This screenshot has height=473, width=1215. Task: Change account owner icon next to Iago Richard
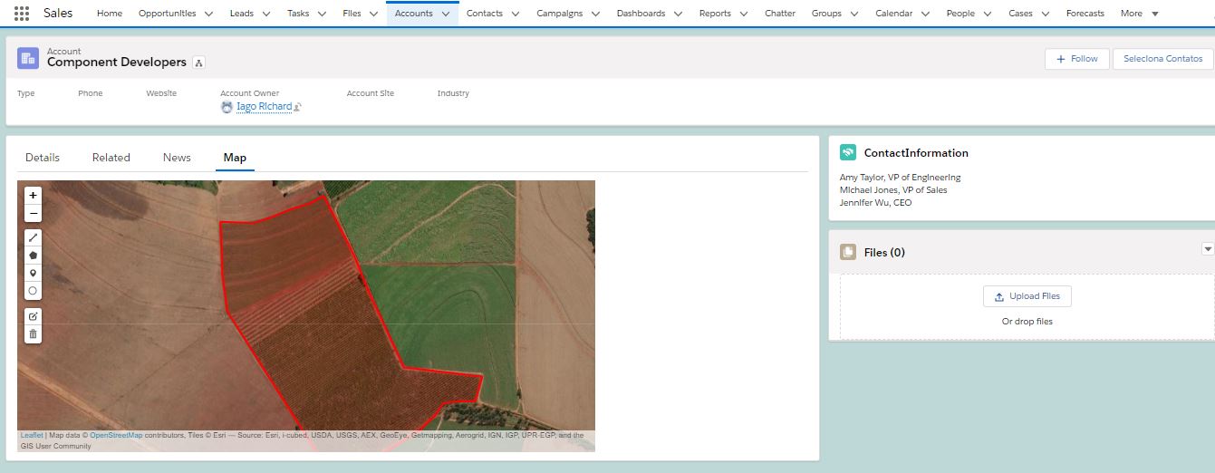[297, 107]
